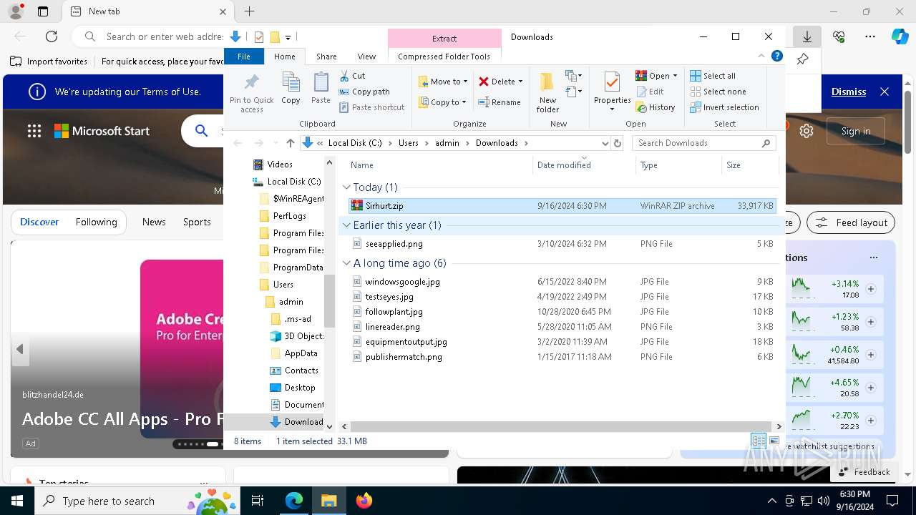Collapse the Explorer ribbon chevron
Image resolution: width=916 pixels, height=515 pixels.
coord(761,57)
